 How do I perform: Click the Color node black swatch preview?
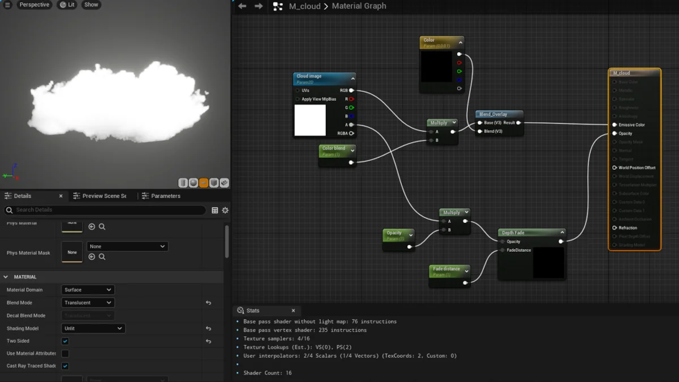(x=436, y=66)
